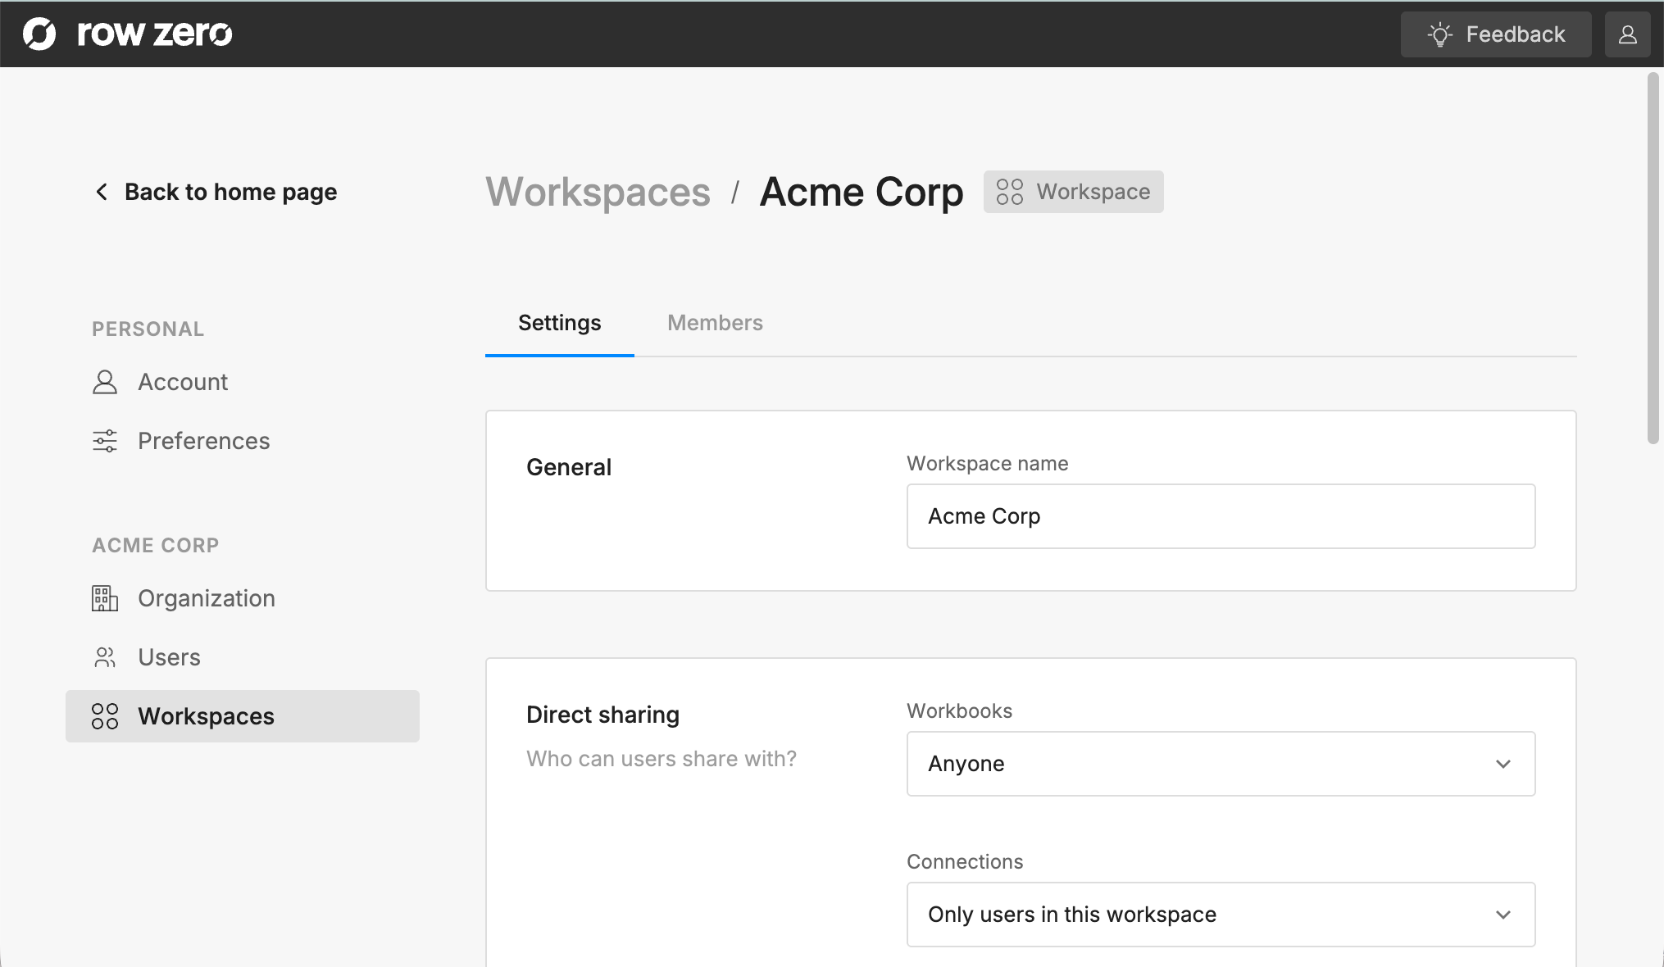Open Organization settings
1664x967 pixels.
point(207,598)
